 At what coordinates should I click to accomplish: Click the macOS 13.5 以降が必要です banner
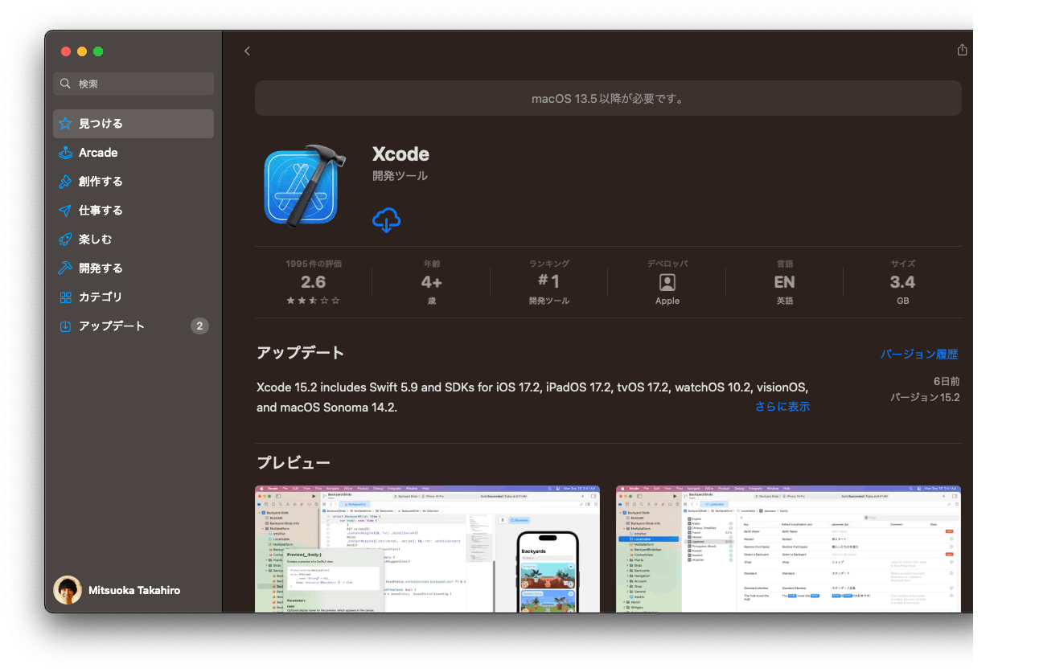tap(608, 98)
